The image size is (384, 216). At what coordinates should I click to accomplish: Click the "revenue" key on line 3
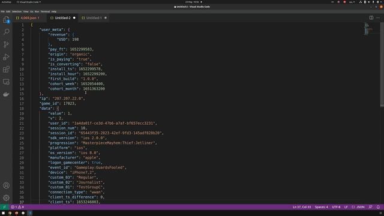pyautogui.click(x=58, y=35)
